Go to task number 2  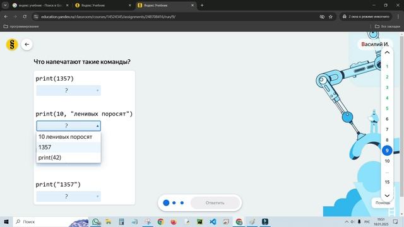[x=387, y=77]
